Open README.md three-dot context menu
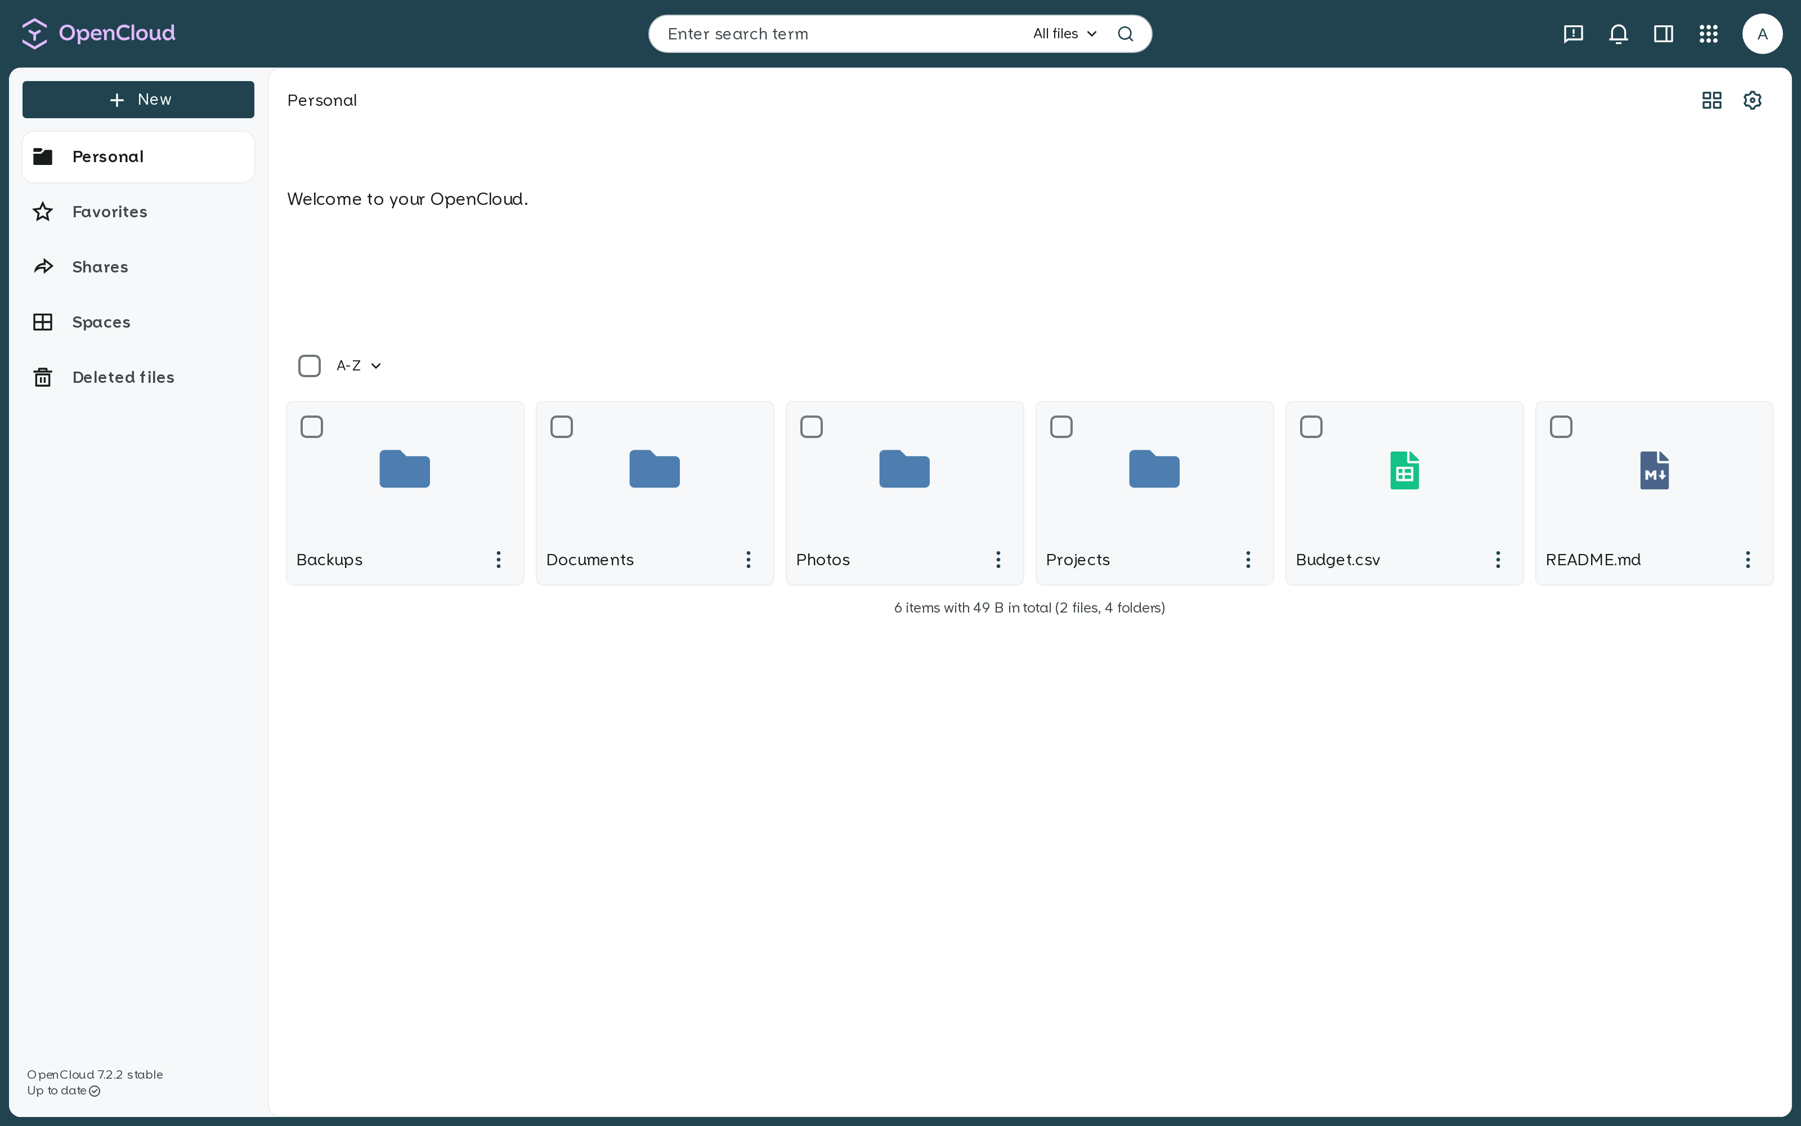 click(x=1748, y=559)
